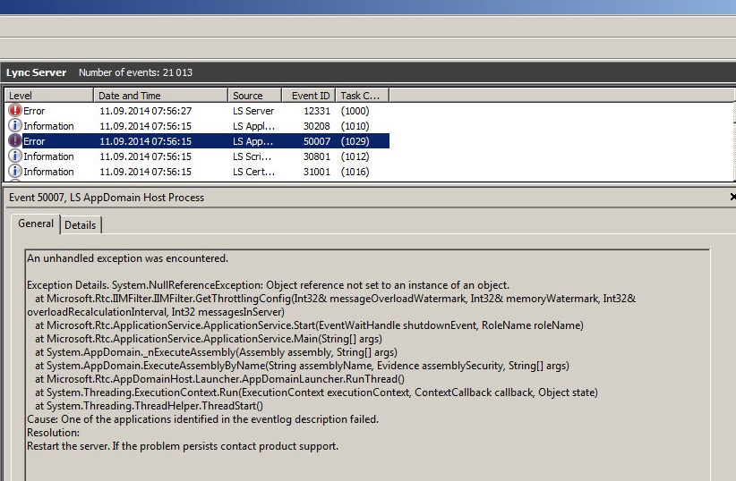Click the task category cell (1029)

coord(355,141)
